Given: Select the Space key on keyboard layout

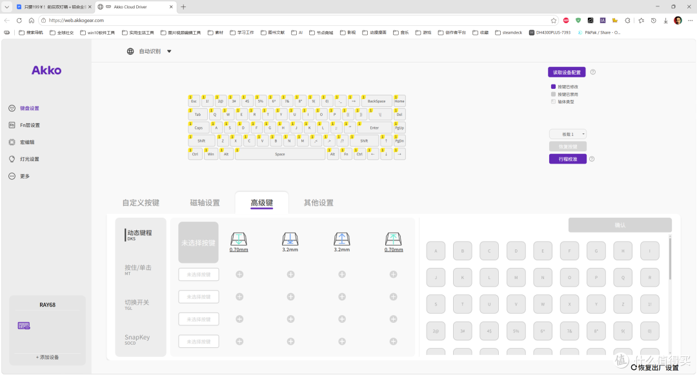Looking at the screenshot, I should point(280,154).
